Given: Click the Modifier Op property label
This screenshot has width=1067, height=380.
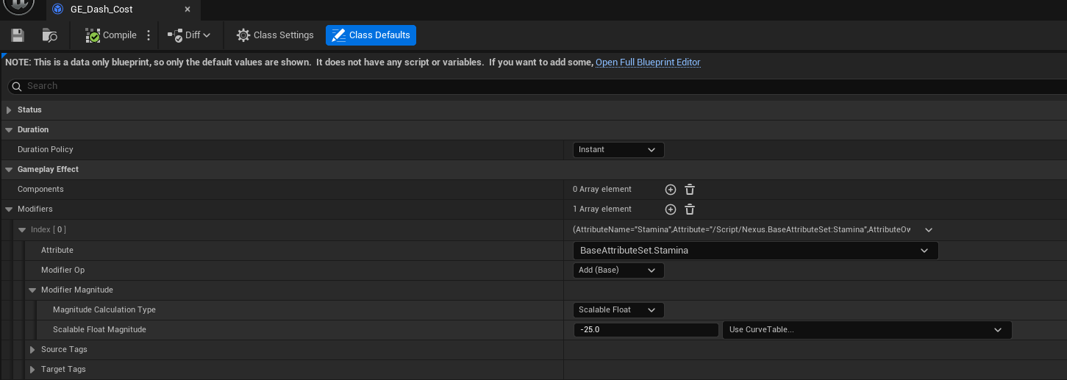Looking at the screenshot, I should pyautogui.click(x=63, y=270).
